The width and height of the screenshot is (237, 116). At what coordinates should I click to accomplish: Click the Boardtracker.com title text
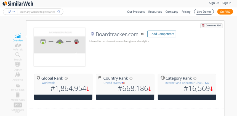[x=117, y=34]
